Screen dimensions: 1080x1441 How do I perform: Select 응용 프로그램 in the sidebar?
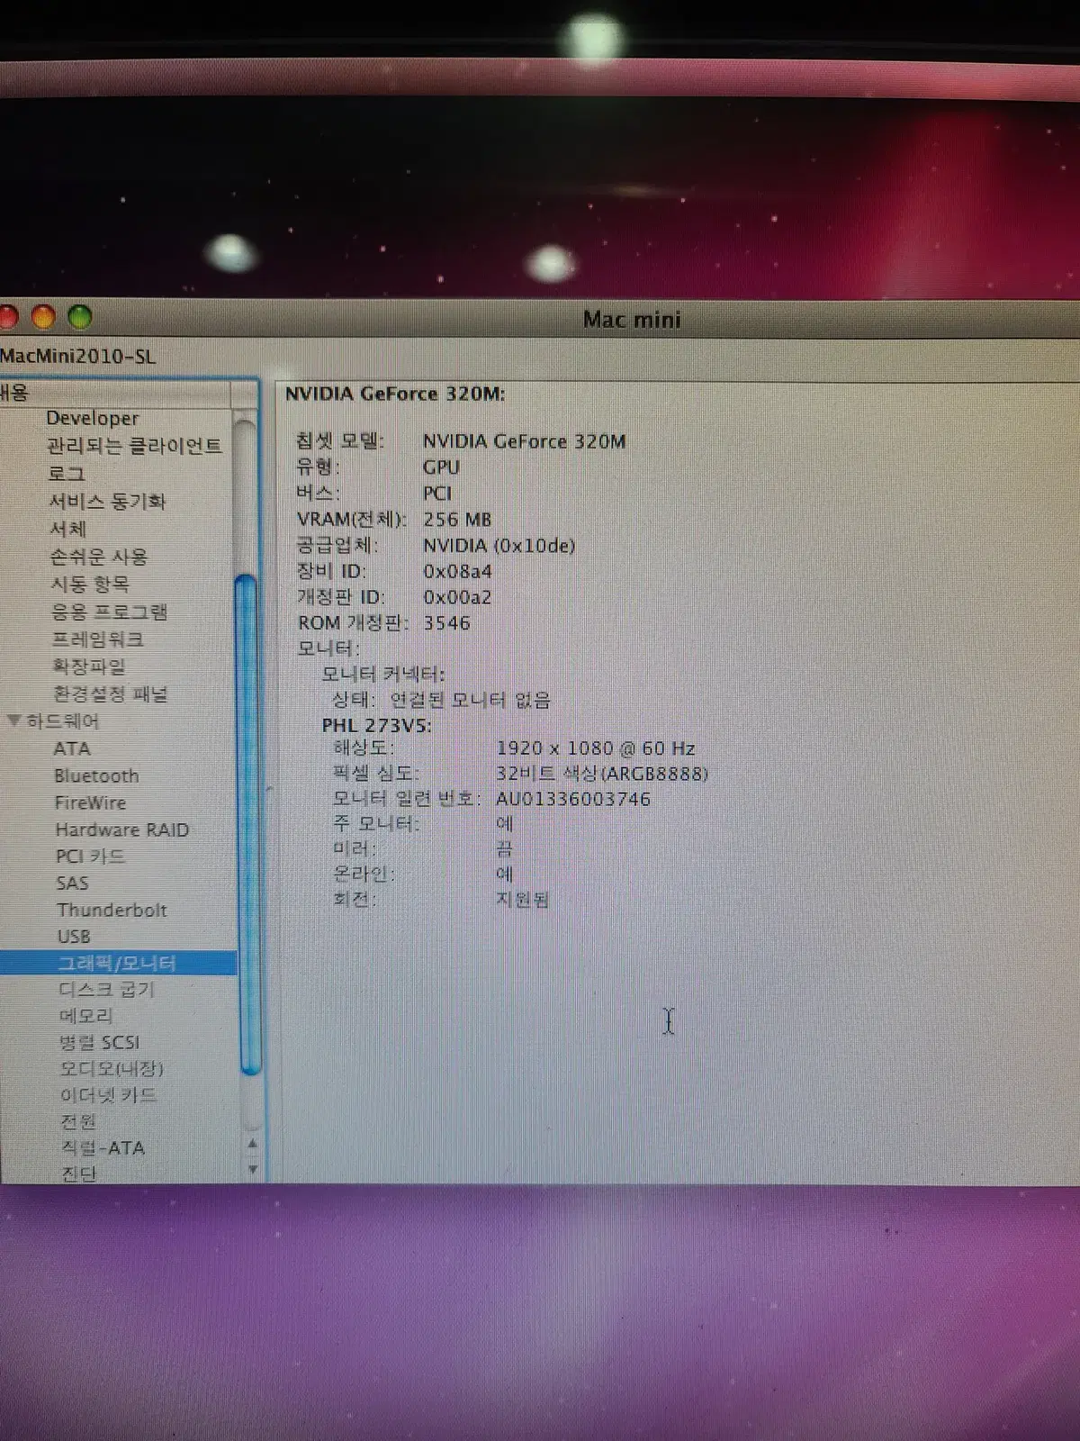[110, 612]
